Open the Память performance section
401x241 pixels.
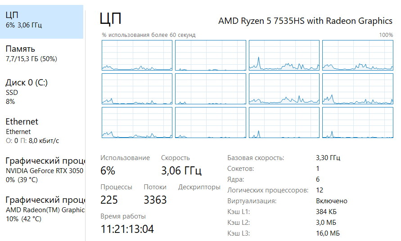click(x=42, y=54)
